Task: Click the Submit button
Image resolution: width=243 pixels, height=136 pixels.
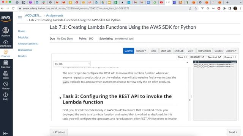Action: click(128, 51)
